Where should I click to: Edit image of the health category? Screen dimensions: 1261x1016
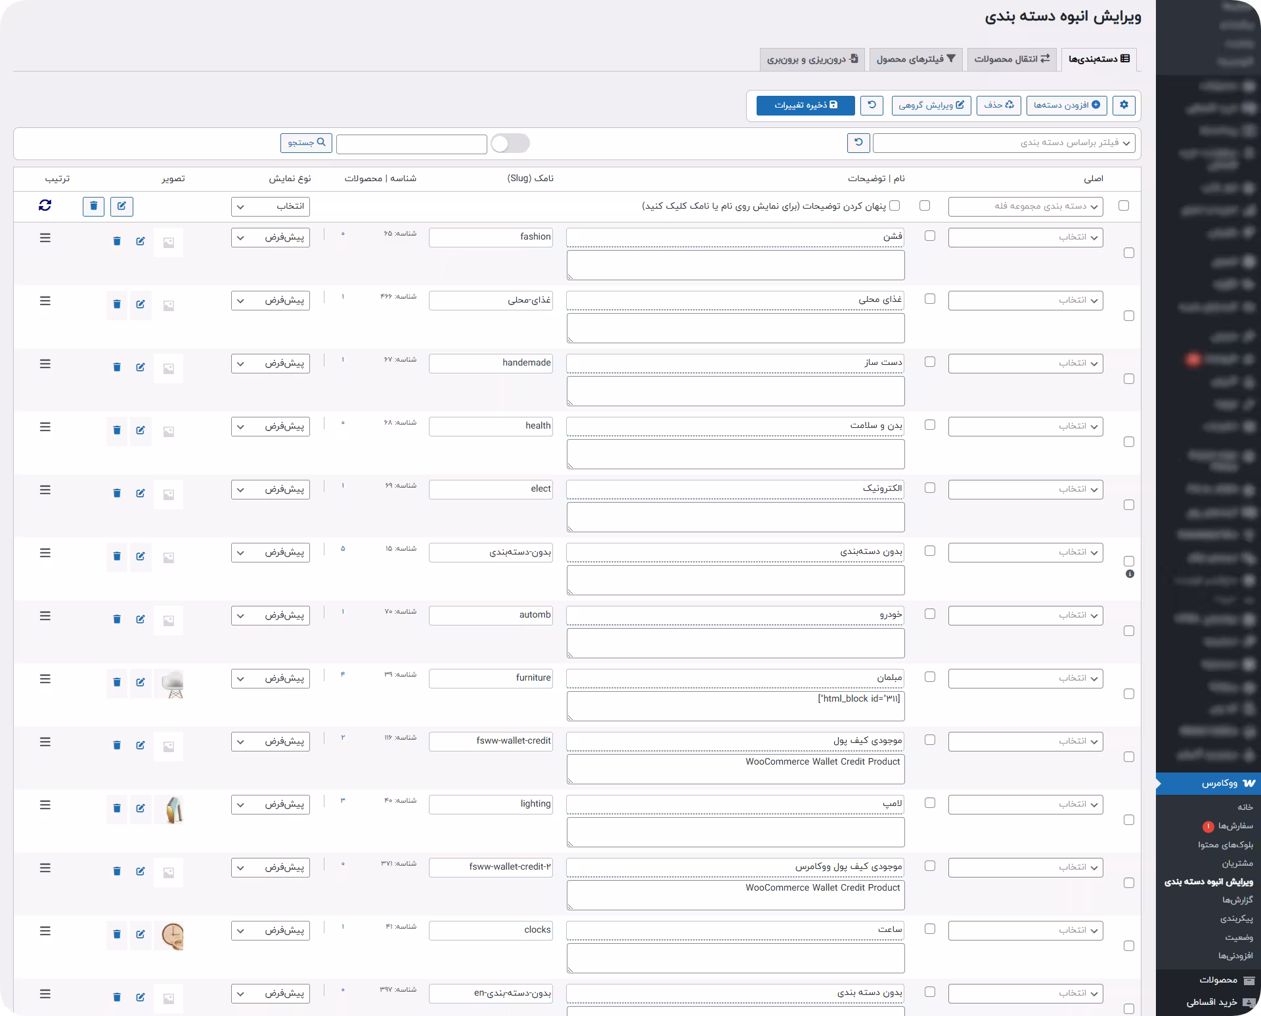point(141,431)
